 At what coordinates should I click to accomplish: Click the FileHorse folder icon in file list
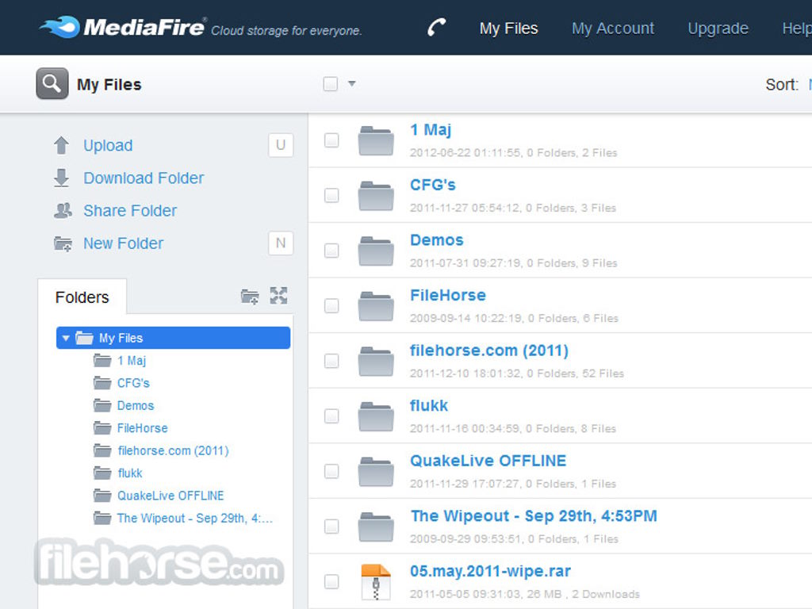pyautogui.click(x=375, y=306)
